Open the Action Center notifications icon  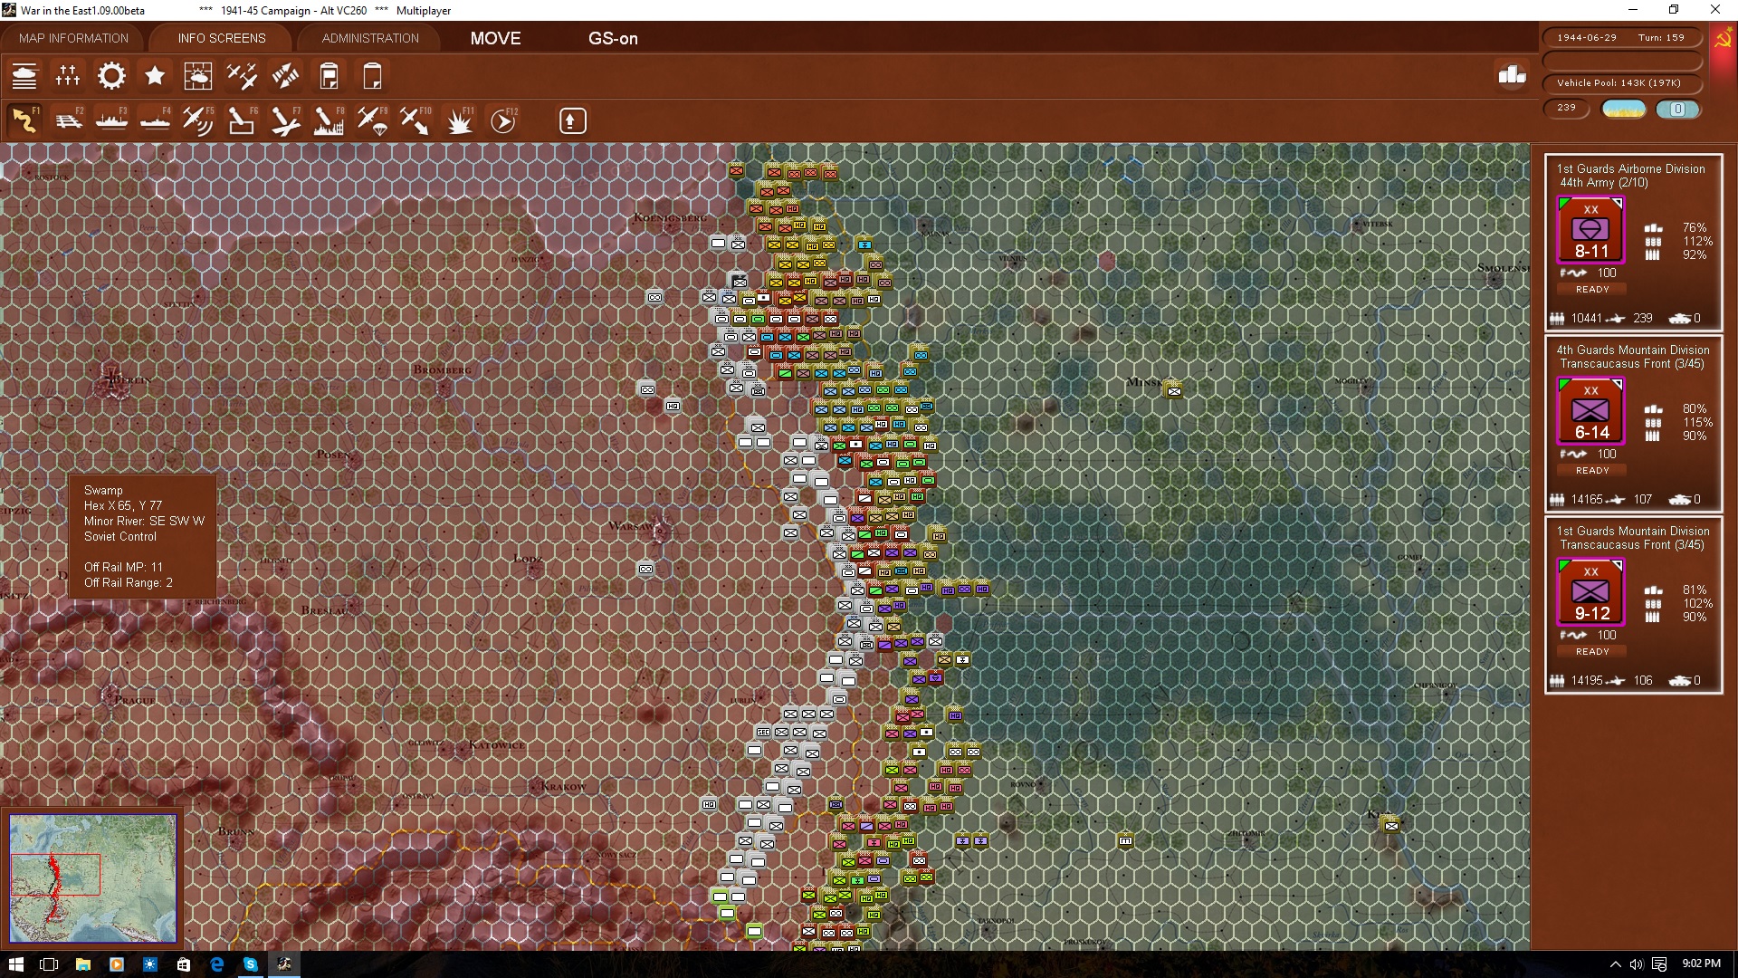click(1659, 964)
